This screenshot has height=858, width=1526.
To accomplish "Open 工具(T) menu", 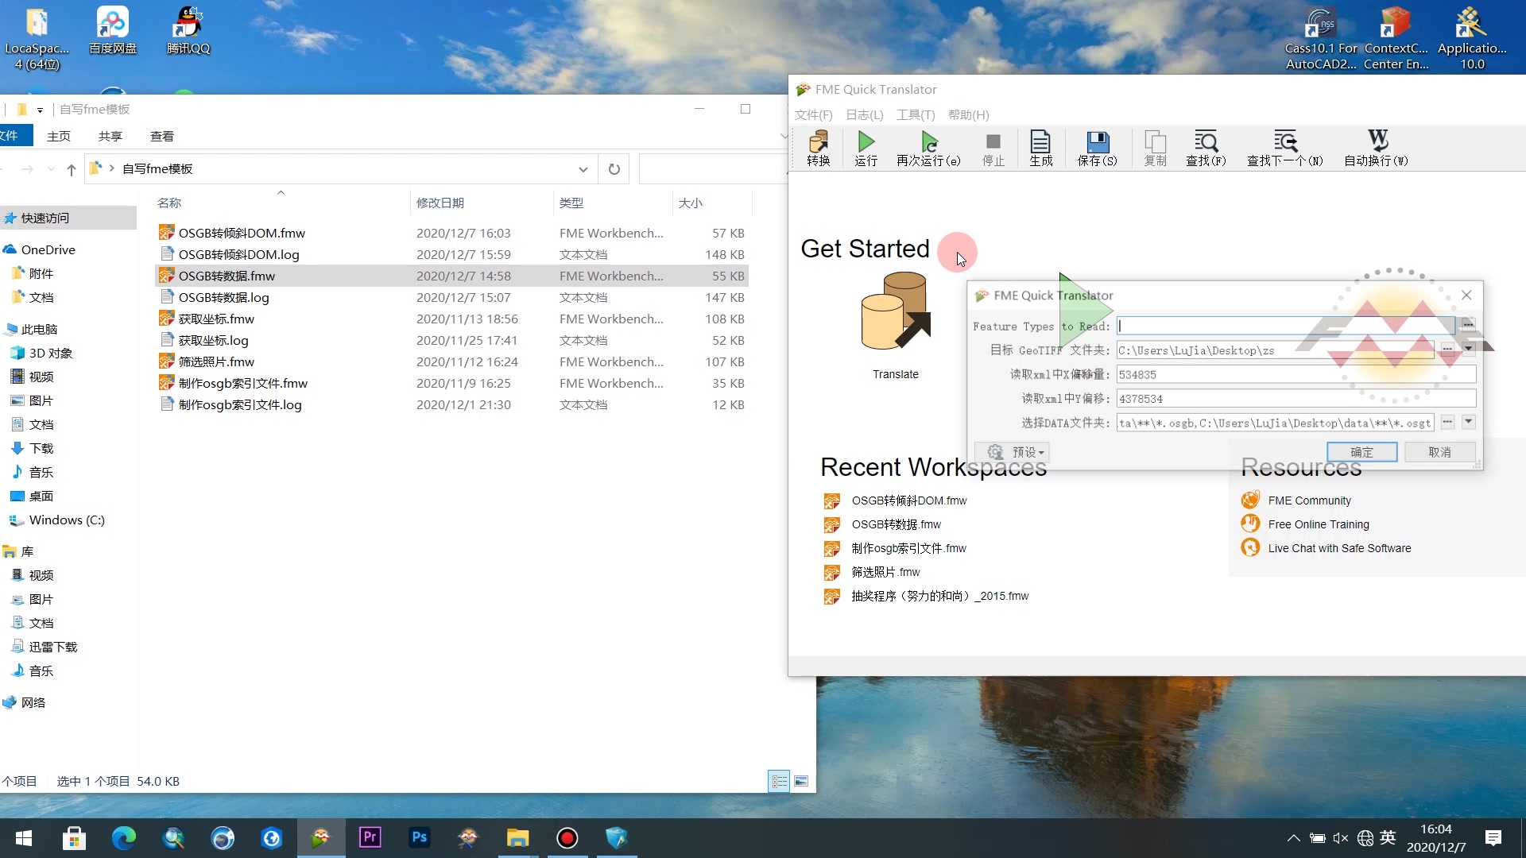I will point(916,115).
